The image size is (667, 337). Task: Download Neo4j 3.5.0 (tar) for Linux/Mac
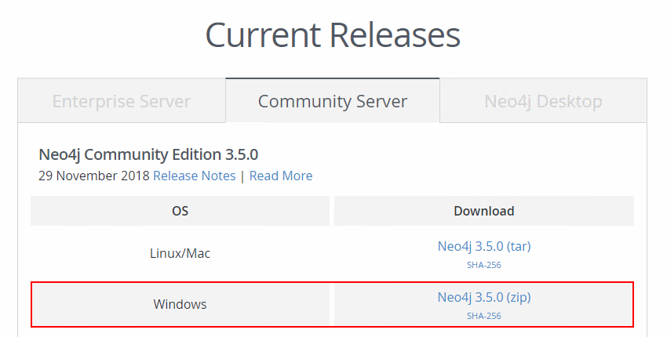(x=484, y=246)
